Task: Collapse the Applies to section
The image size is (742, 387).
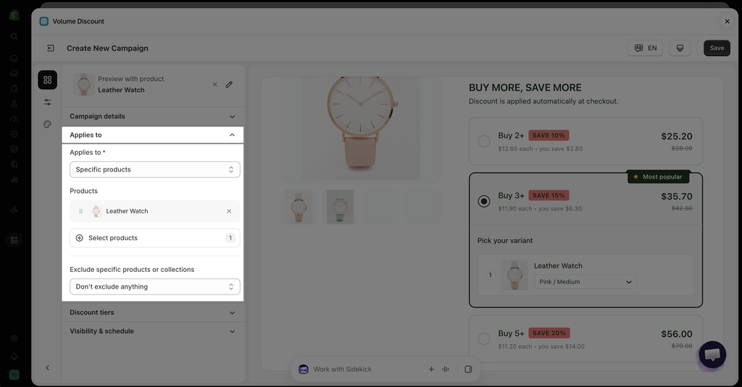Action: point(153,135)
